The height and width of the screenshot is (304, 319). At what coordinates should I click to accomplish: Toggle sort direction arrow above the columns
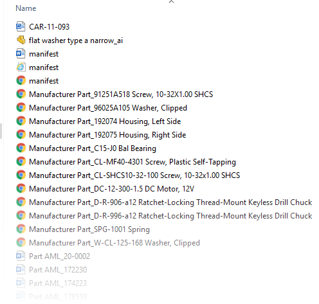point(171,2)
